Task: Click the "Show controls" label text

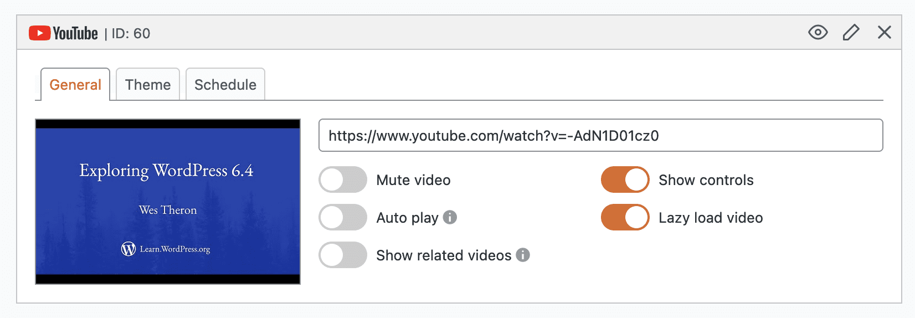Action: tap(706, 180)
